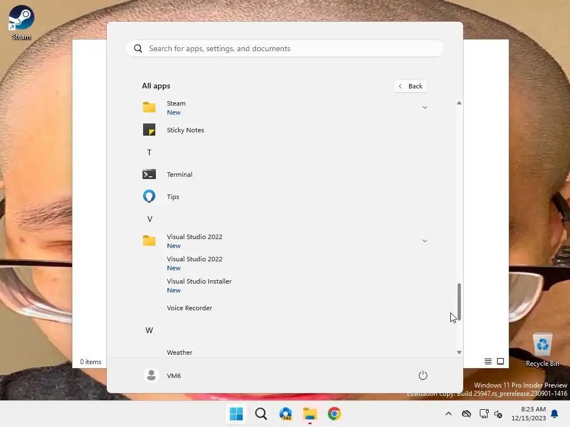The height and width of the screenshot is (427, 570).
Task: Click the search for apps input field
Action: 284,49
